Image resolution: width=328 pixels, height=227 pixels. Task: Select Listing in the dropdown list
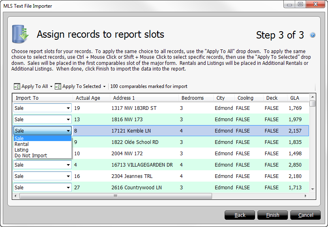click(21, 150)
